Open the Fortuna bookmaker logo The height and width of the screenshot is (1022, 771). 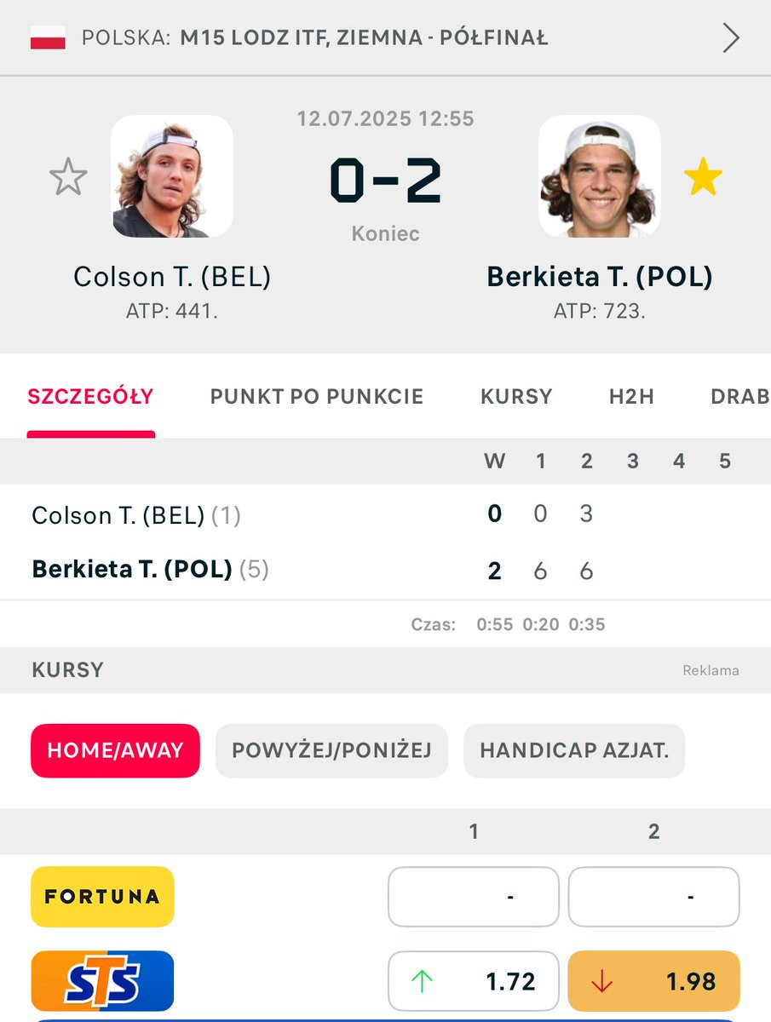coord(102,896)
